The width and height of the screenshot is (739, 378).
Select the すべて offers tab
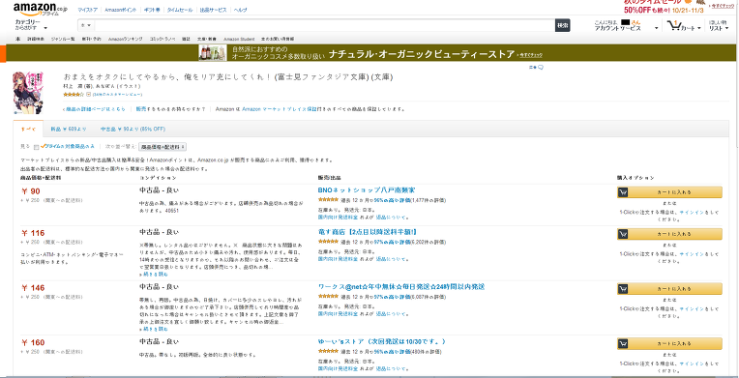point(28,129)
